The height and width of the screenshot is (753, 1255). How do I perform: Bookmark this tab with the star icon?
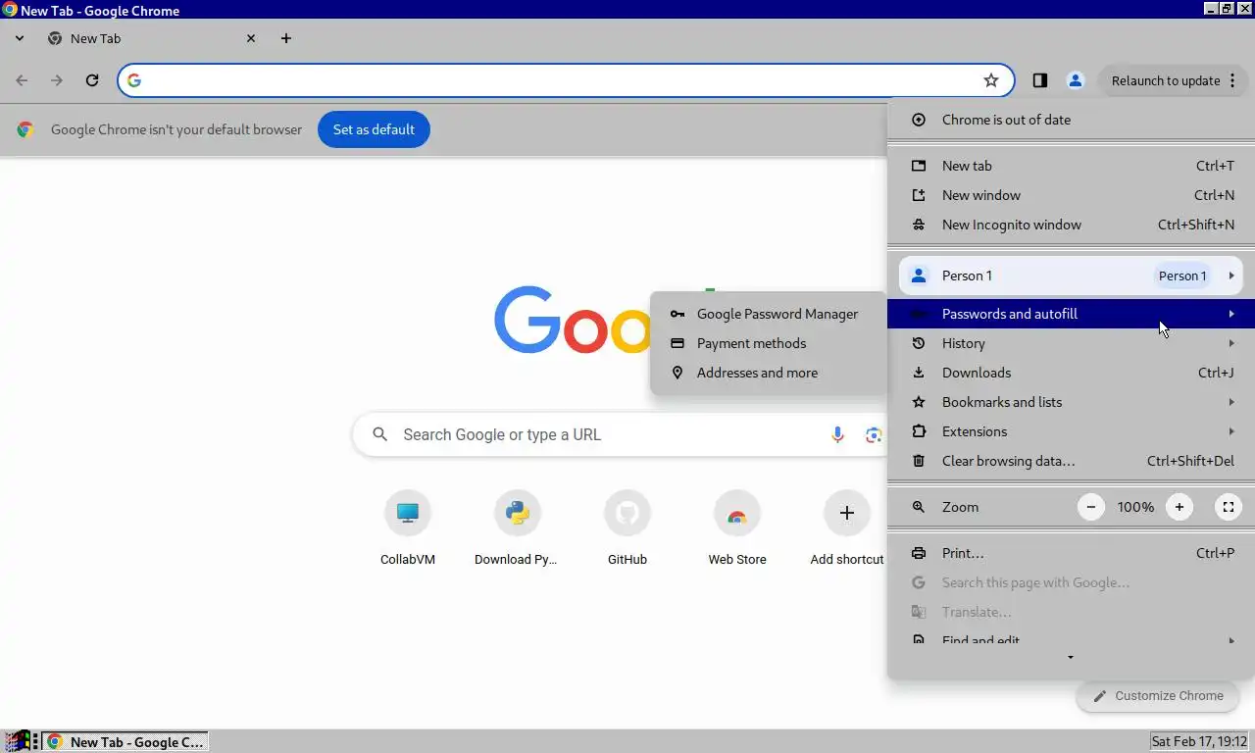[x=991, y=80]
